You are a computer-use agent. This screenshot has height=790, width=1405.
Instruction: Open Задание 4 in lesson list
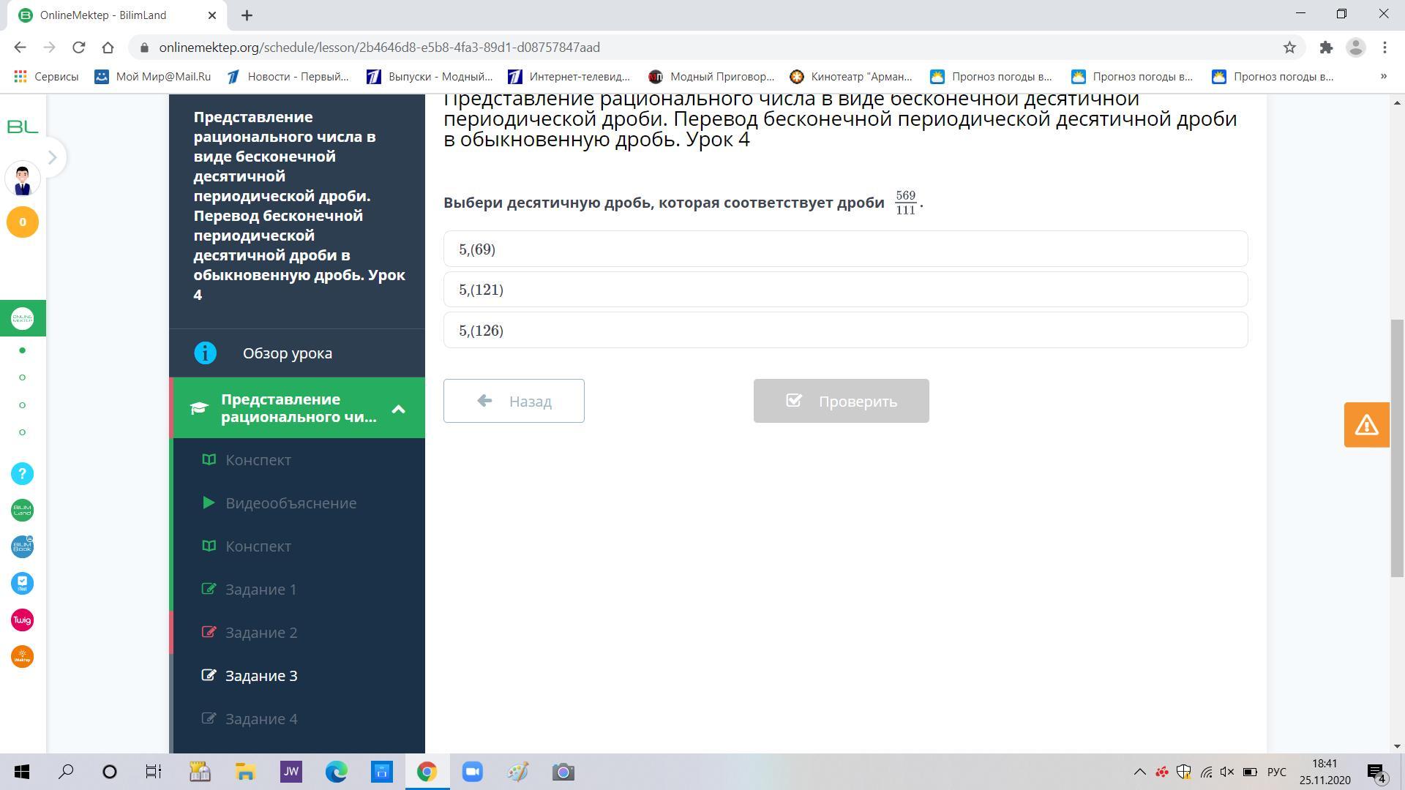[x=261, y=719]
